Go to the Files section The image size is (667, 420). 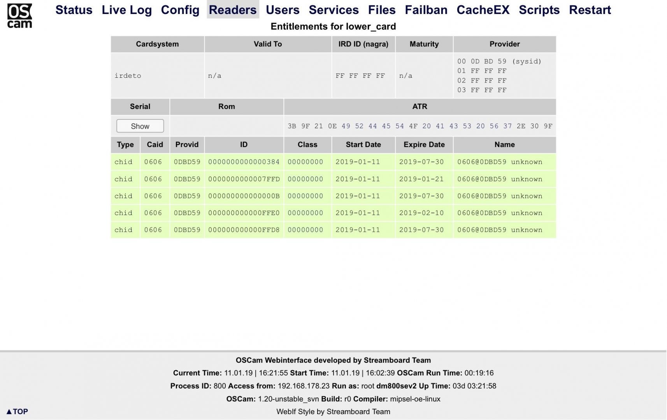382,10
